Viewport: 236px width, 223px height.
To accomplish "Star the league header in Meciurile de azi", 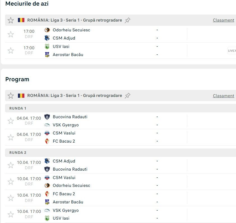I will point(11,20).
